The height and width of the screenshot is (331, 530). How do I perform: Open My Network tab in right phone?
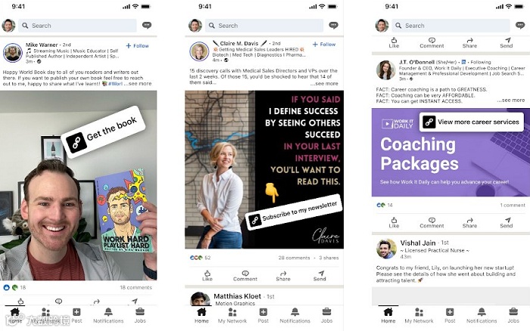pos(419,315)
